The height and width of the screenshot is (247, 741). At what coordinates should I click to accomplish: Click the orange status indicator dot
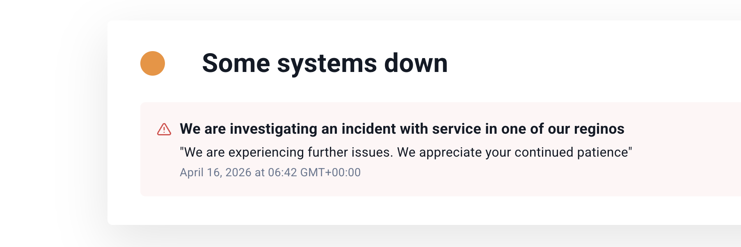[153, 63]
